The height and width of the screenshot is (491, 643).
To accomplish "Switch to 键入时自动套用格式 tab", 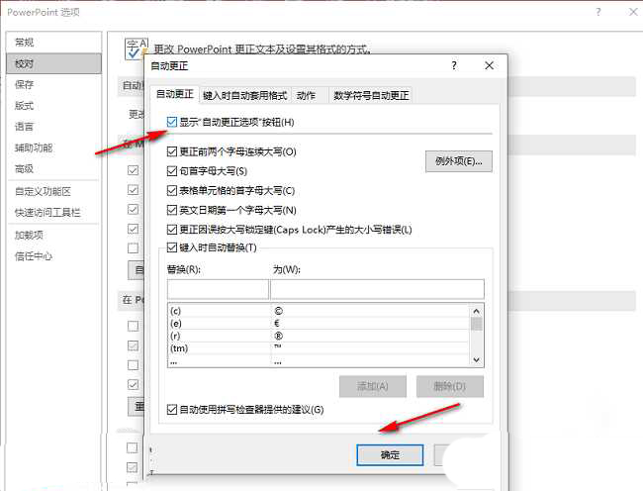I will click(x=244, y=96).
